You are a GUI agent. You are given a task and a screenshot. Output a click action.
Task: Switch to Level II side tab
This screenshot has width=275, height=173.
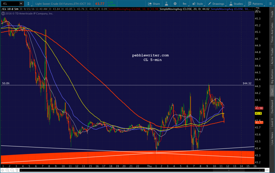click(x=272, y=122)
